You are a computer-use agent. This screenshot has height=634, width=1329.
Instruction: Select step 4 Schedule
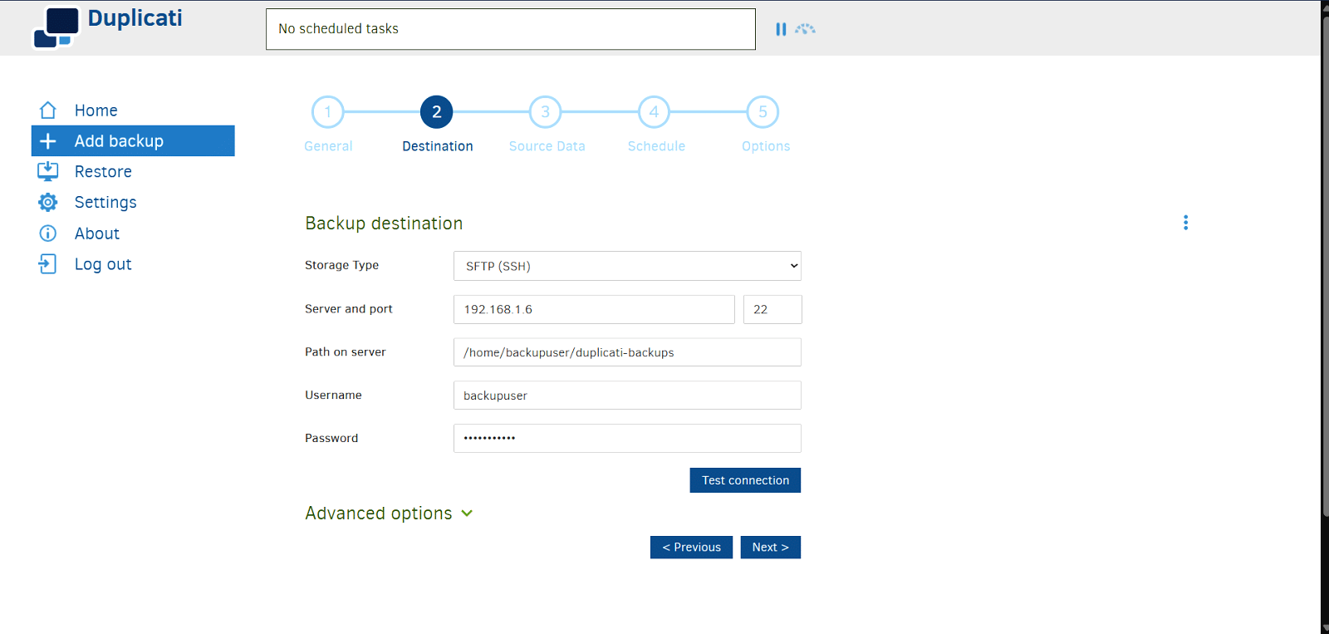coord(655,112)
